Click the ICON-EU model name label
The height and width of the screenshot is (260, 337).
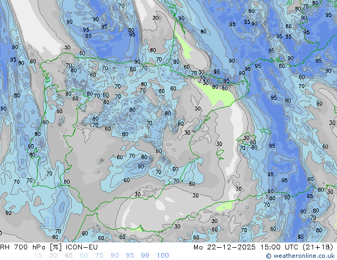pos(82,247)
